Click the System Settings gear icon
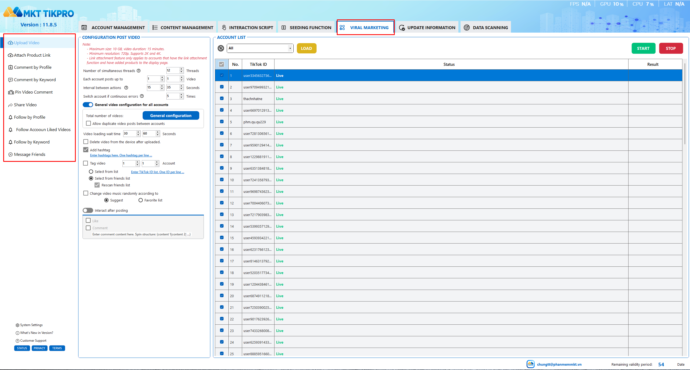The height and width of the screenshot is (370, 690). click(18, 325)
